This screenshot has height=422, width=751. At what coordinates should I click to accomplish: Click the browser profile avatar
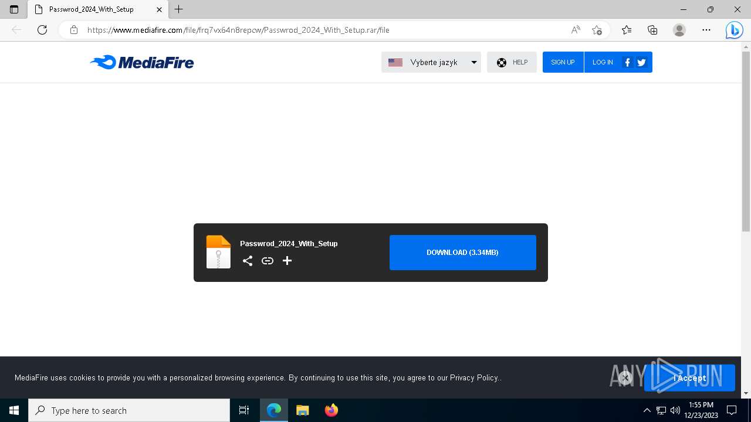679,30
